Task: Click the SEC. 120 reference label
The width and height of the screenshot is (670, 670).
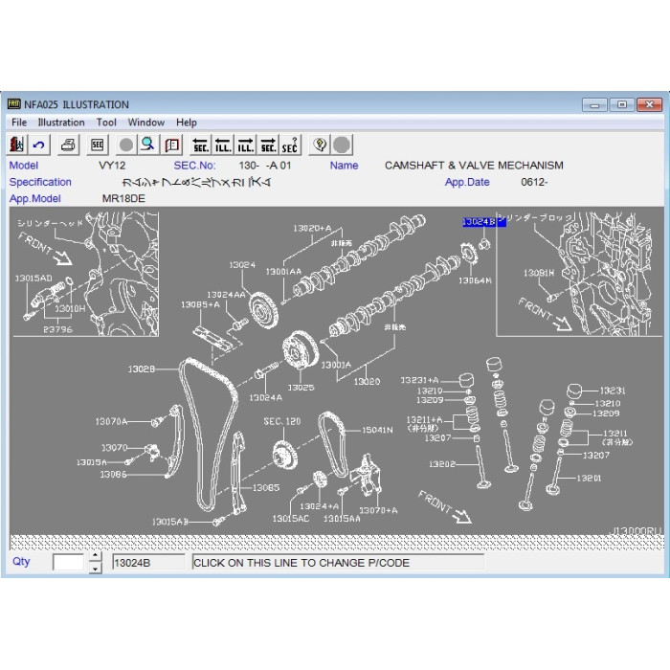Action: (282, 422)
